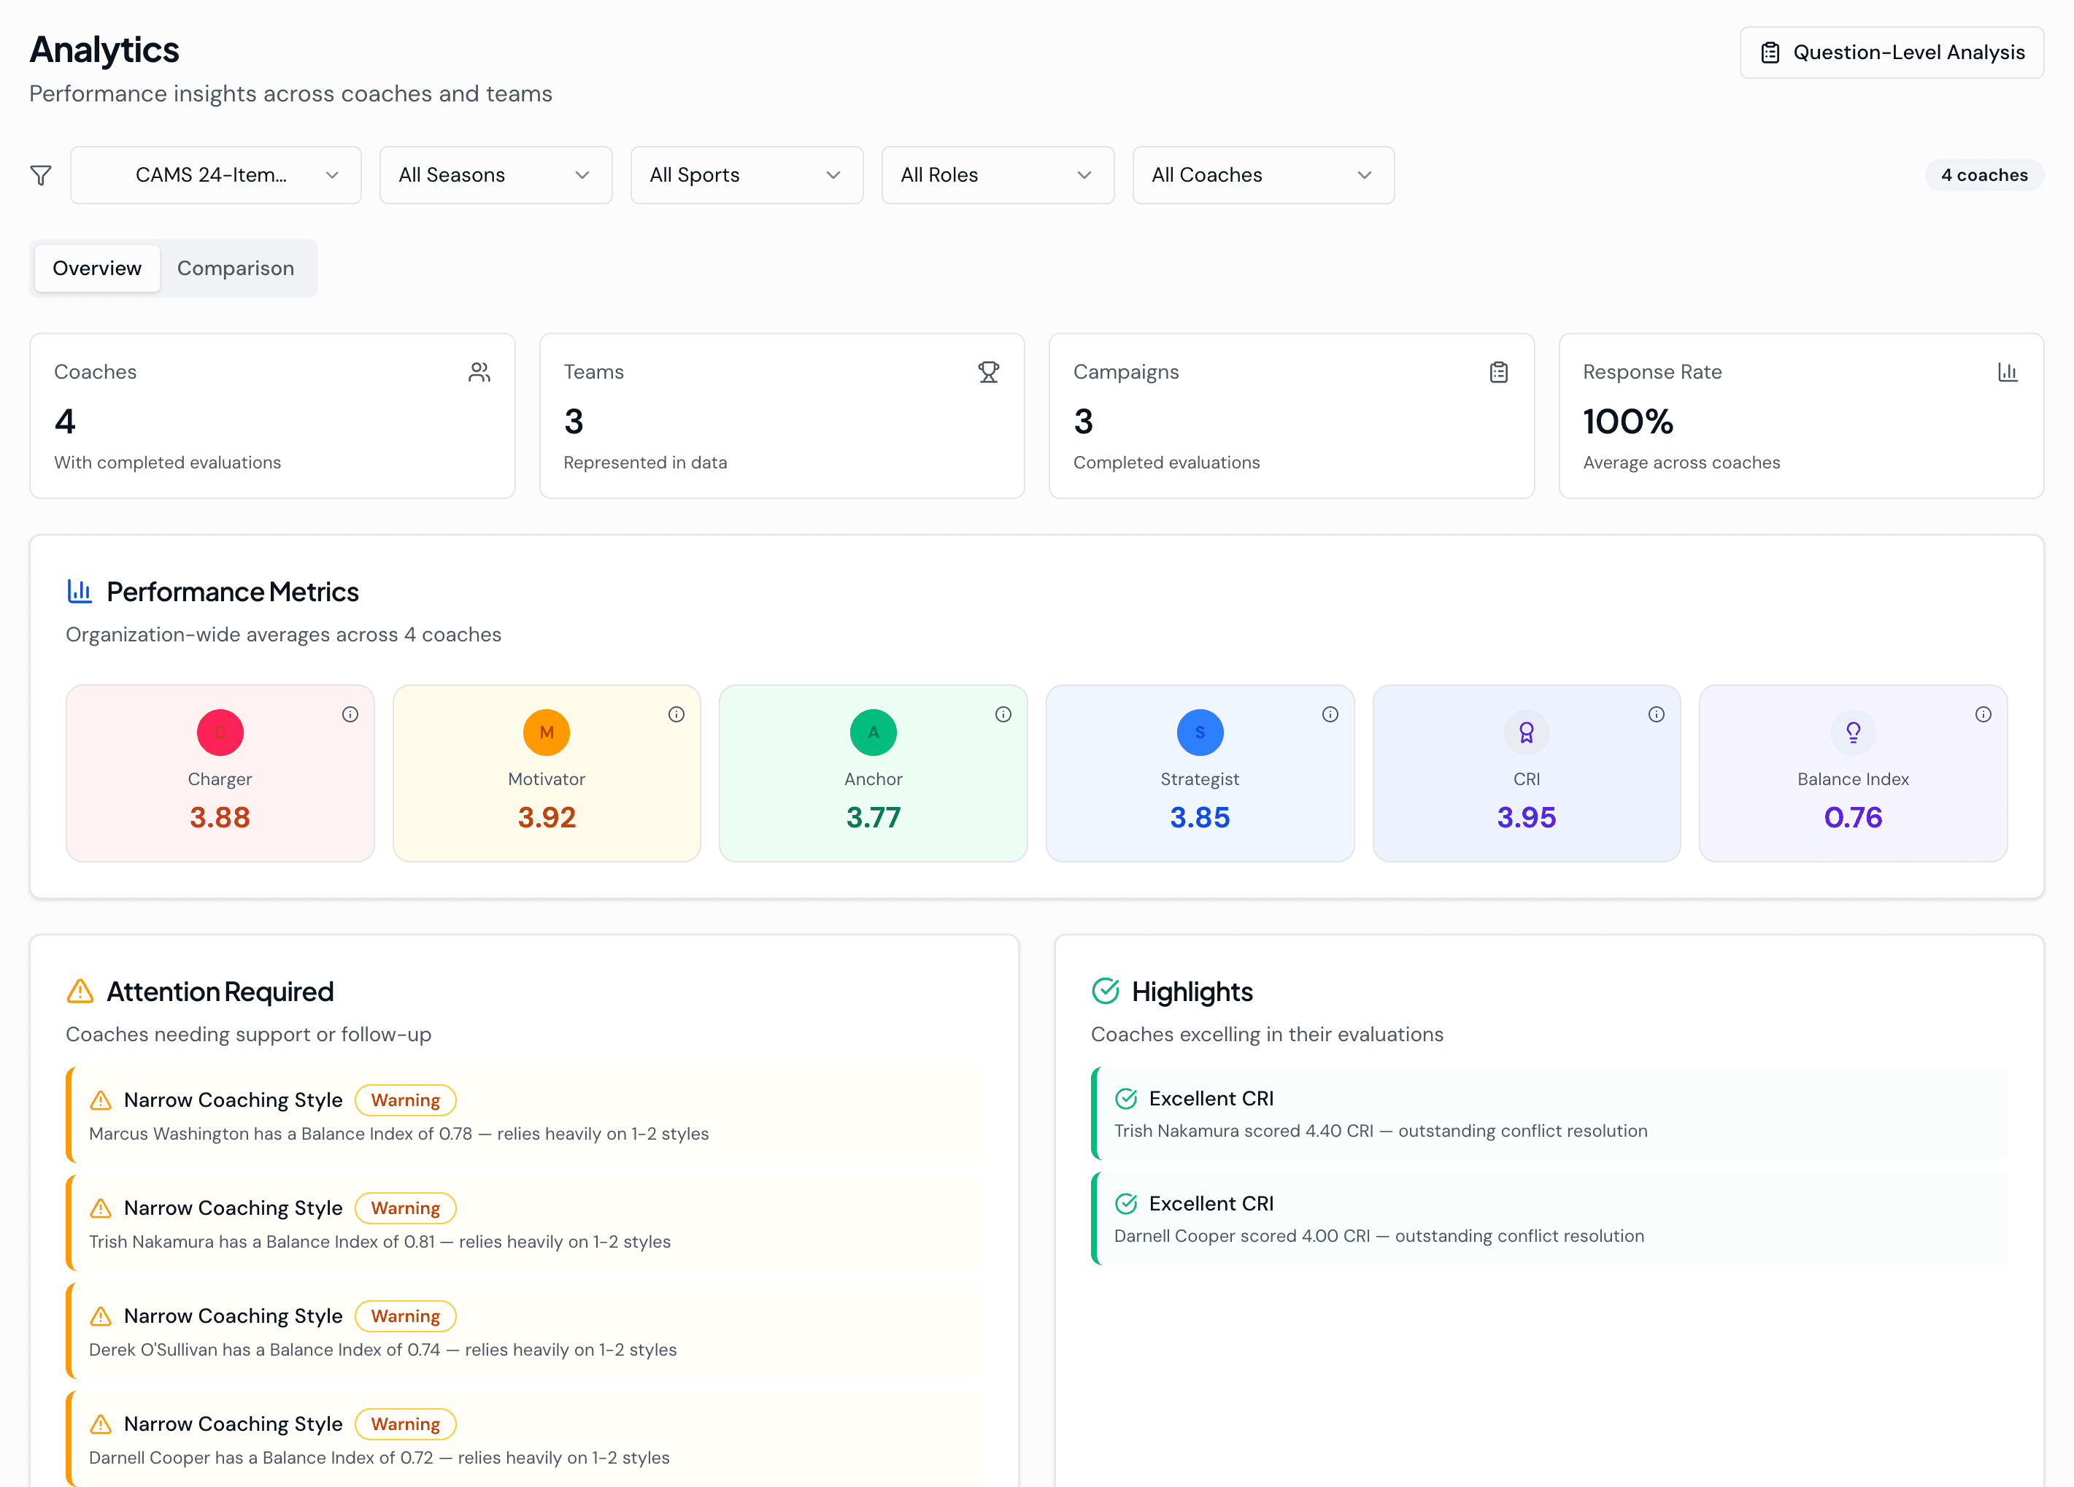Click the filter funnel icon
This screenshot has width=2074, height=1487.
[x=40, y=174]
